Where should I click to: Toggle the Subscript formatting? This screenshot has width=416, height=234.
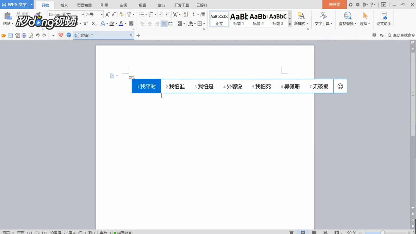coord(94,23)
